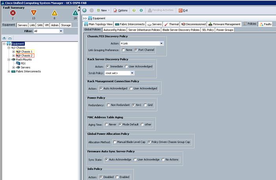
Task: Click the New toolbar icon
Action: pyautogui.click(x=98, y=10)
